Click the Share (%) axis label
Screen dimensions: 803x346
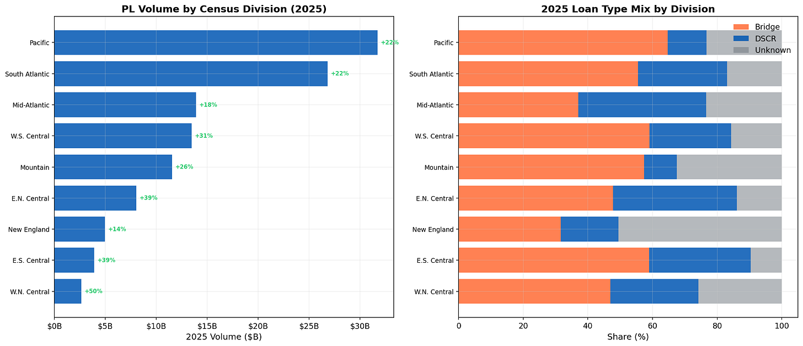[628, 337]
